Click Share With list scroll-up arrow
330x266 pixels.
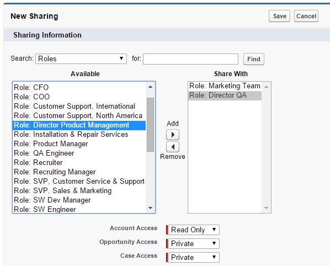point(266,87)
